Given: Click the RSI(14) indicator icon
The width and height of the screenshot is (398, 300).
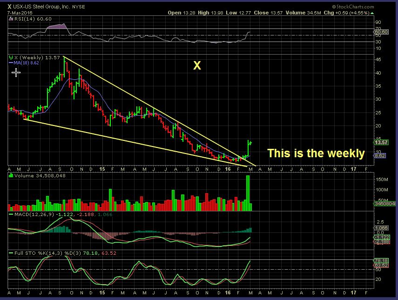Looking at the screenshot, I should coord(11,19).
